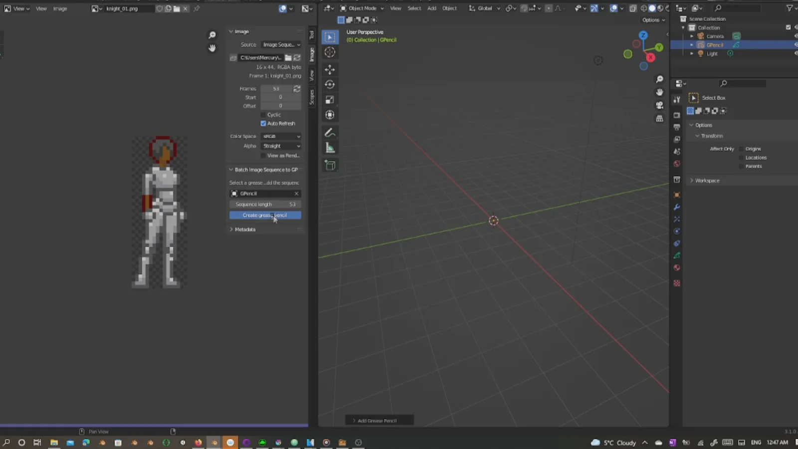Select the Cursor tool in viewport toolbar
Screen dimensions: 798x449
tap(330, 52)
